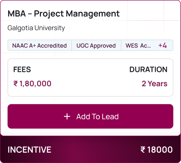Click the word Management in the title
The height and width of the screenshot is (163, 181).
click(x=93, y=14)
